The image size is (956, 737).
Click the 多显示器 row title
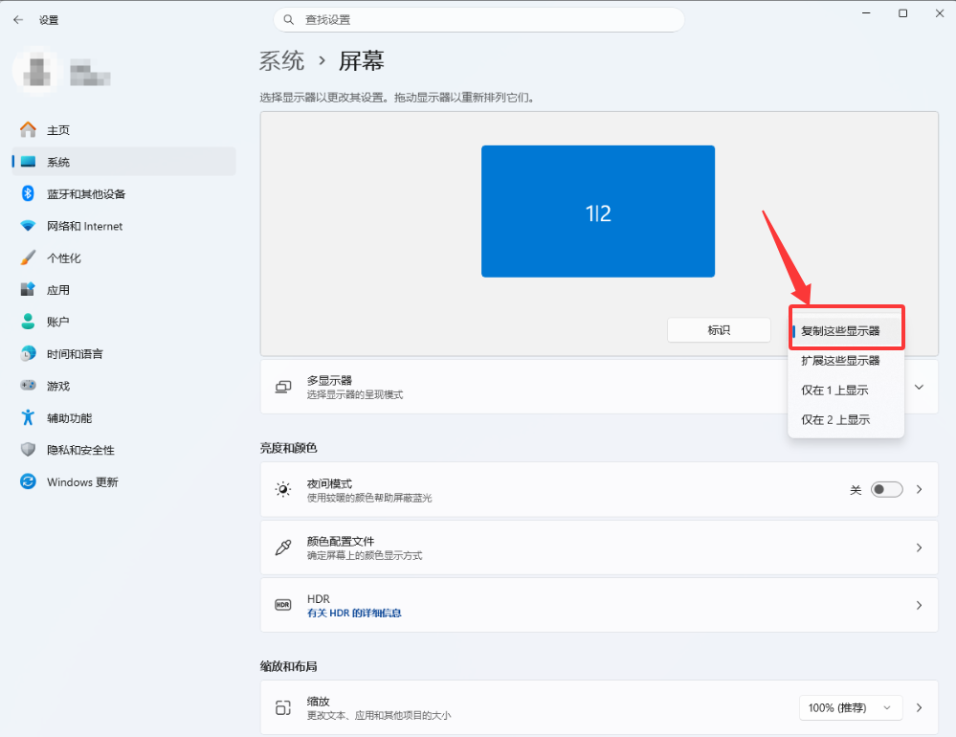[330, 380]
